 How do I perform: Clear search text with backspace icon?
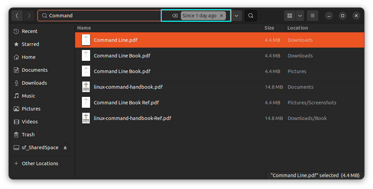coord(175,16)
